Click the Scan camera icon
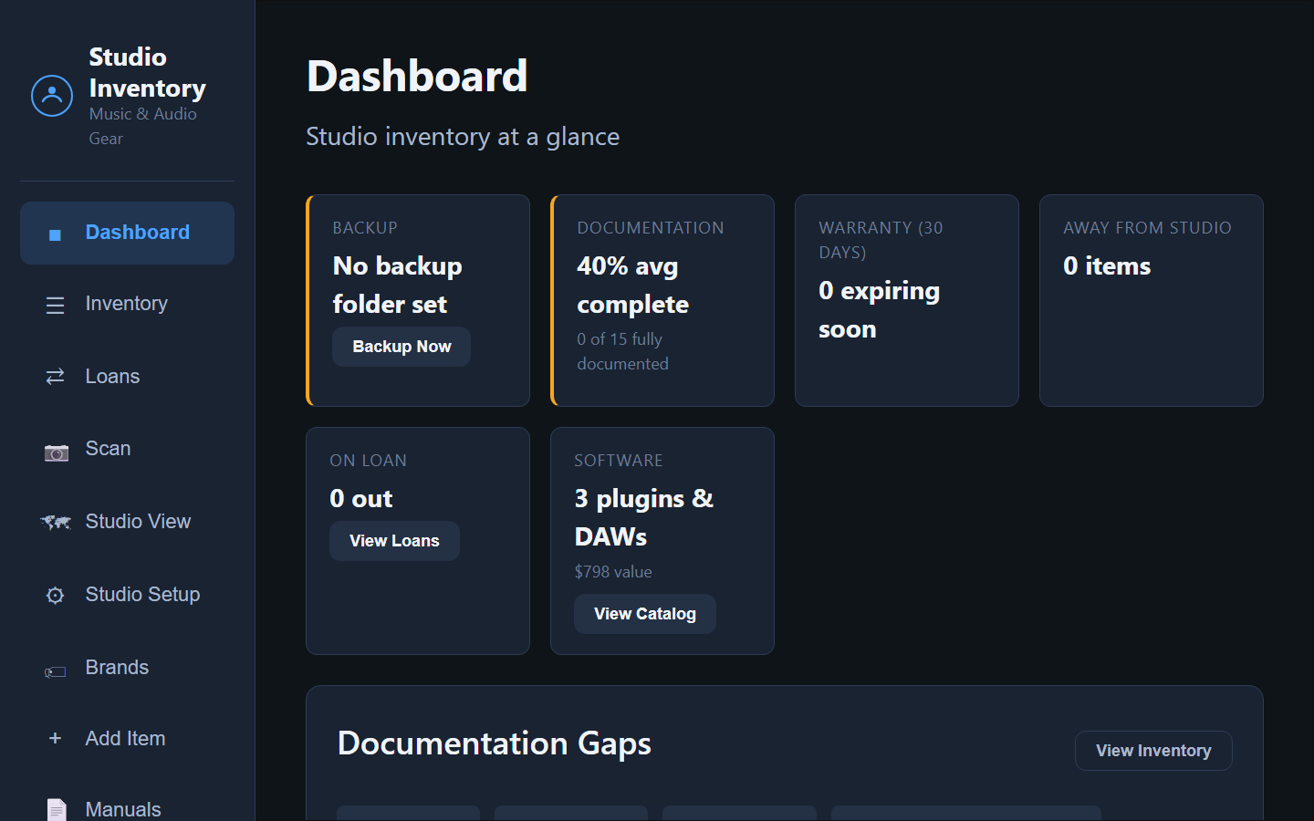The width and height of the screenshot is (1314, 821). (x=56, y=452)
